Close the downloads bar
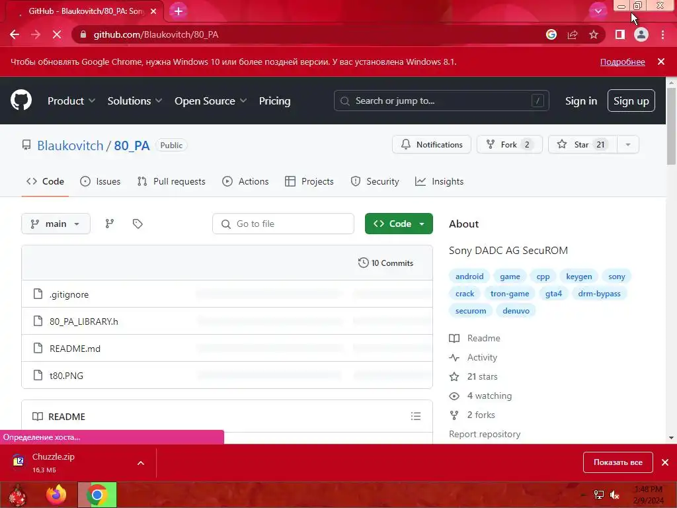Viewport: 677px width, 508px height. click(665, 462)
